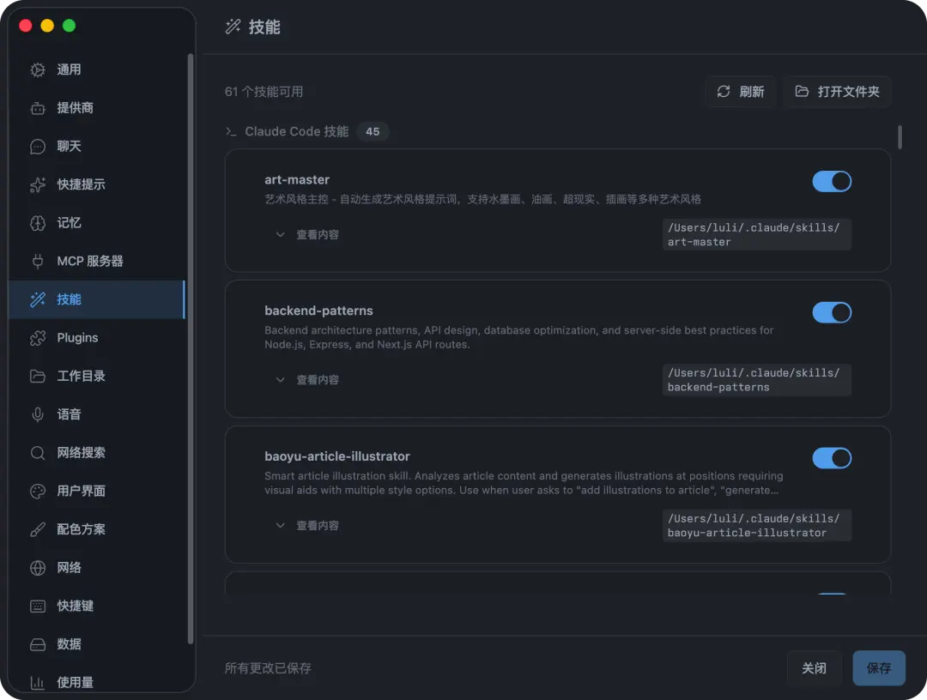The height and width of the screenshot is (700, 927).
Task: Open the 快捷键 settings section
Action: (x=97, y=606)
